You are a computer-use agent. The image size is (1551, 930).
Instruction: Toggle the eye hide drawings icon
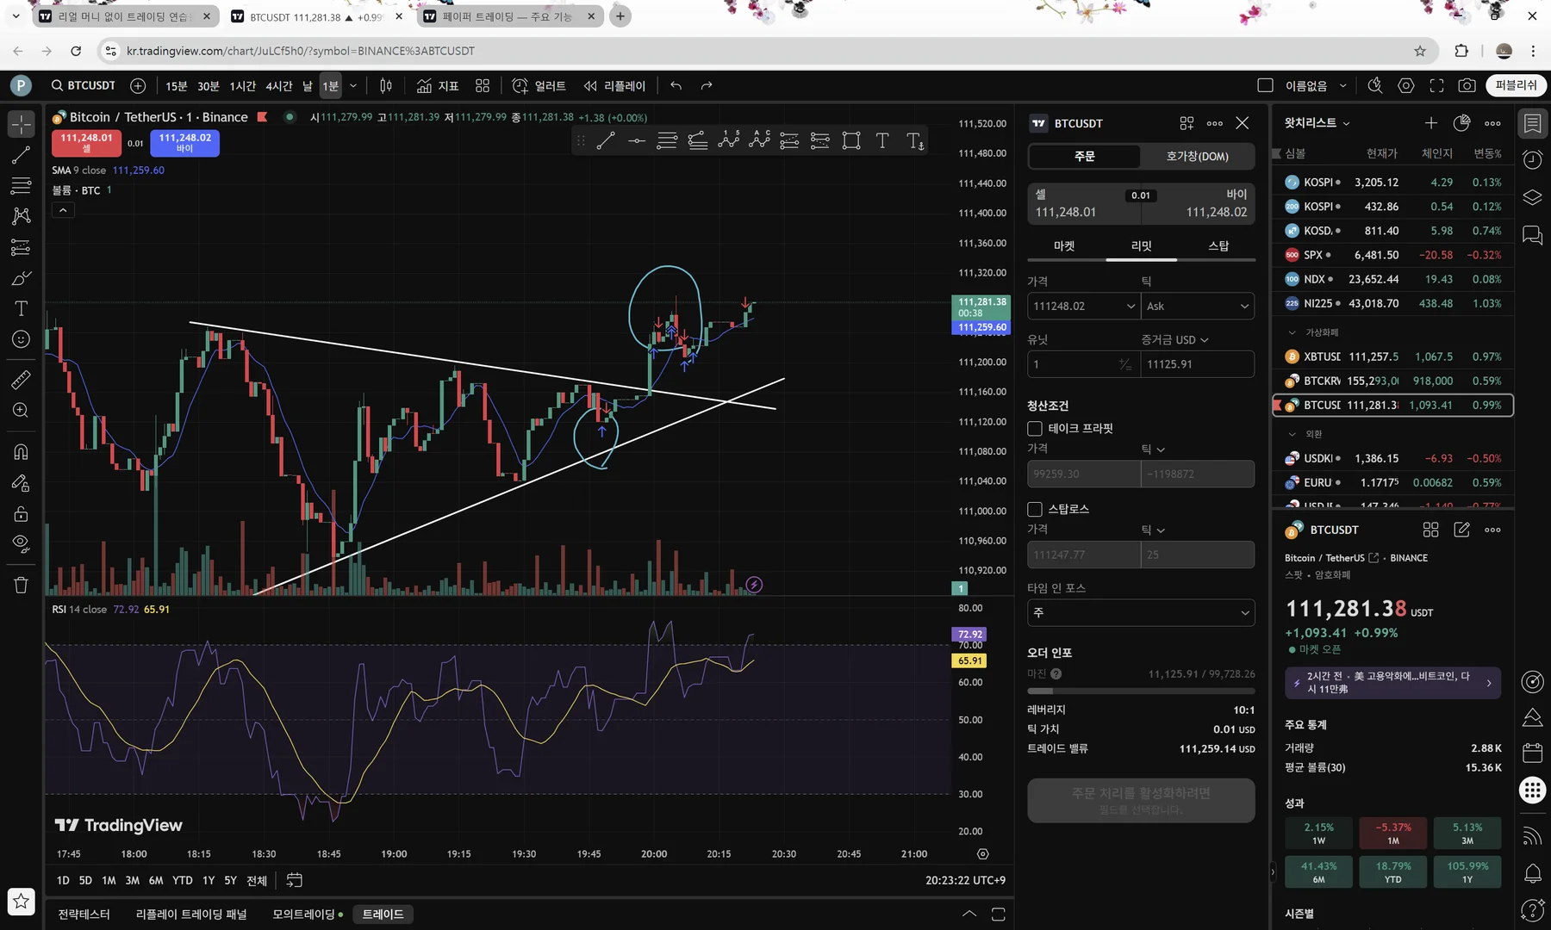21,543
